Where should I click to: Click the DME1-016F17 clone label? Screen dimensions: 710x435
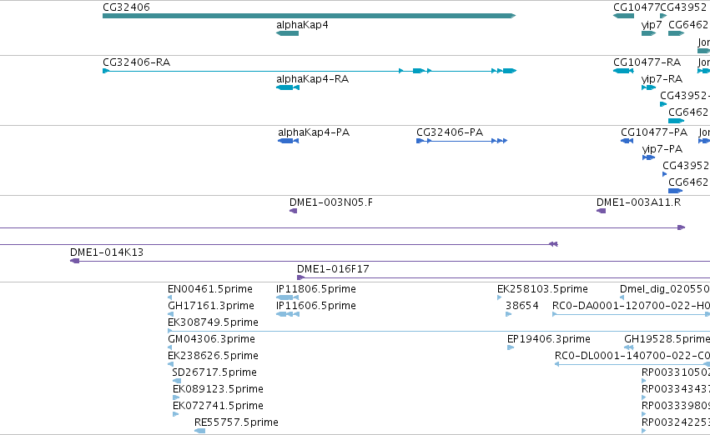333,269
